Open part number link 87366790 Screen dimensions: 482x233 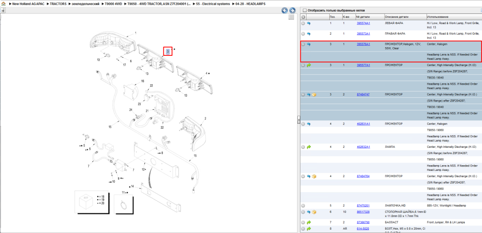pos(363,222)
